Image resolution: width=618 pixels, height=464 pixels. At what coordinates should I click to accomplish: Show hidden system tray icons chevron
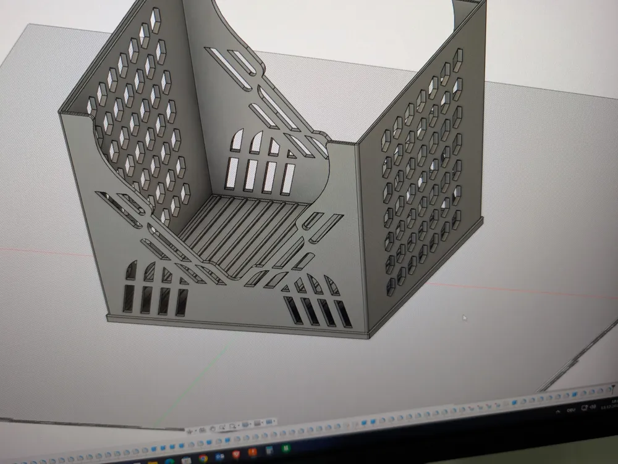(557, 412)
